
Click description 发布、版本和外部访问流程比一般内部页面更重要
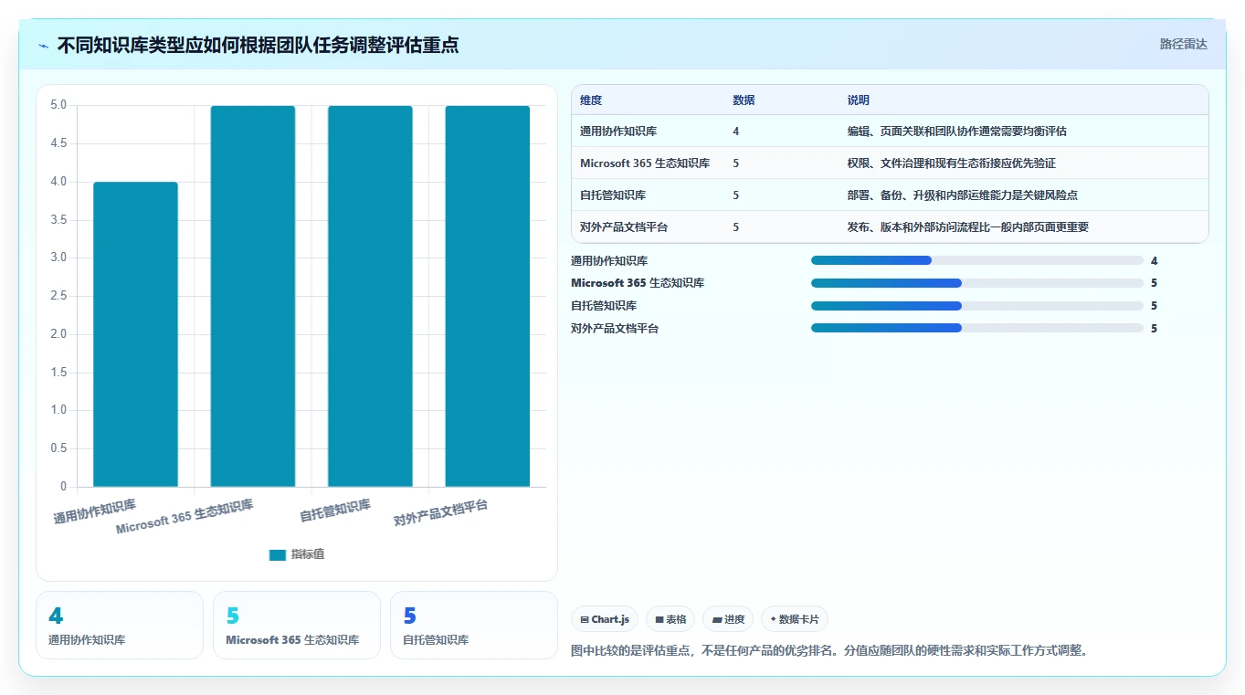[x=967, y=227]
